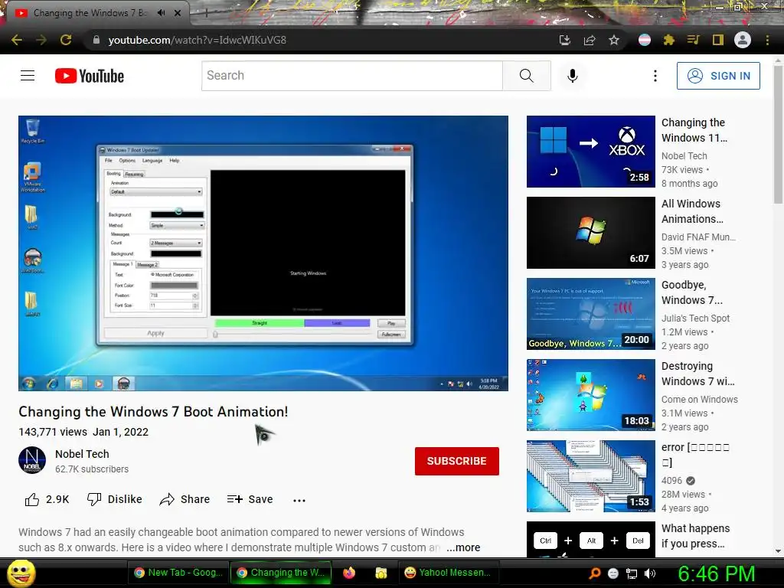This screenshot has height=588, width=784.
Task: Switch to Yahoo! Messenger taskbar item
Action: pyautogui.click(x=448, y=573)
